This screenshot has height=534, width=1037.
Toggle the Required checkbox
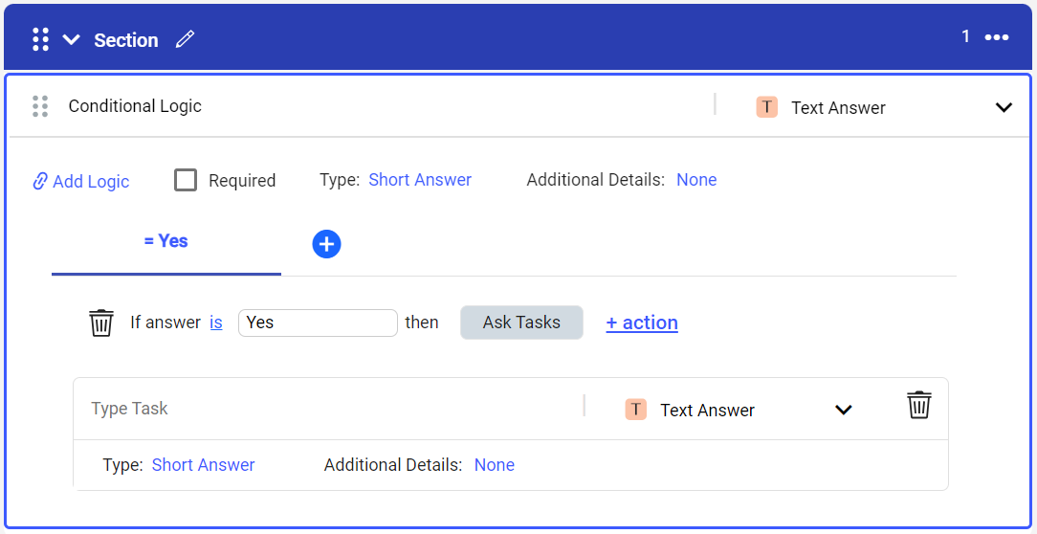[x=186, y=180]
